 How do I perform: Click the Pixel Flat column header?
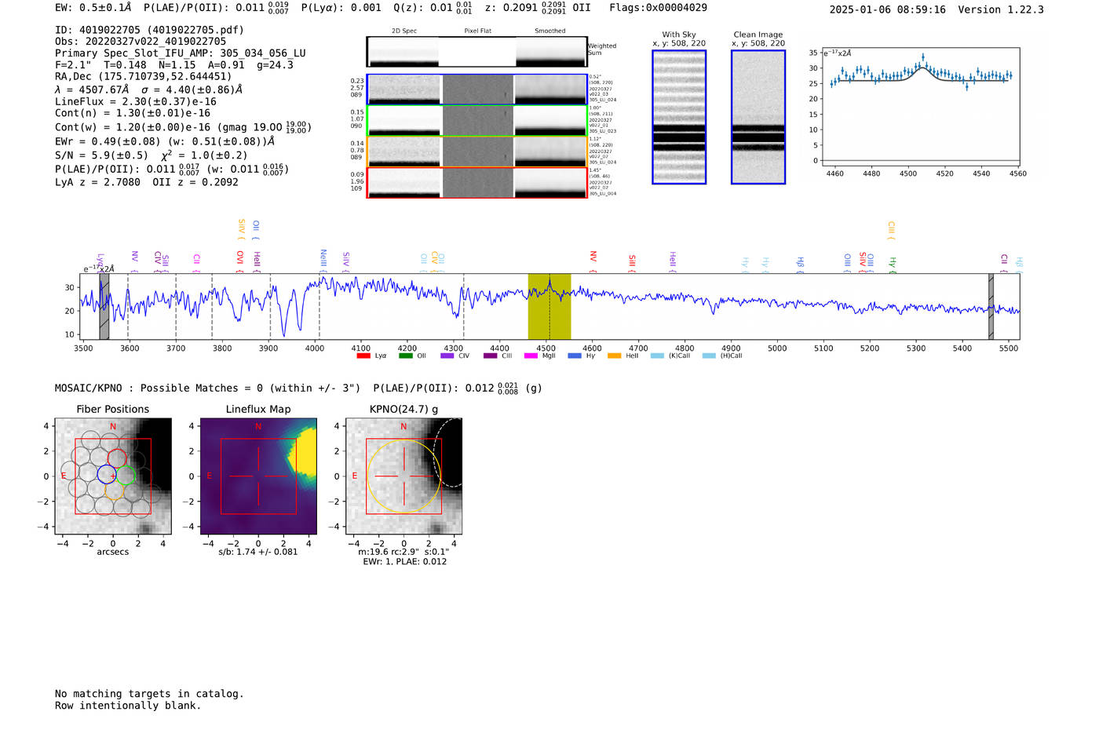(477, 31)
